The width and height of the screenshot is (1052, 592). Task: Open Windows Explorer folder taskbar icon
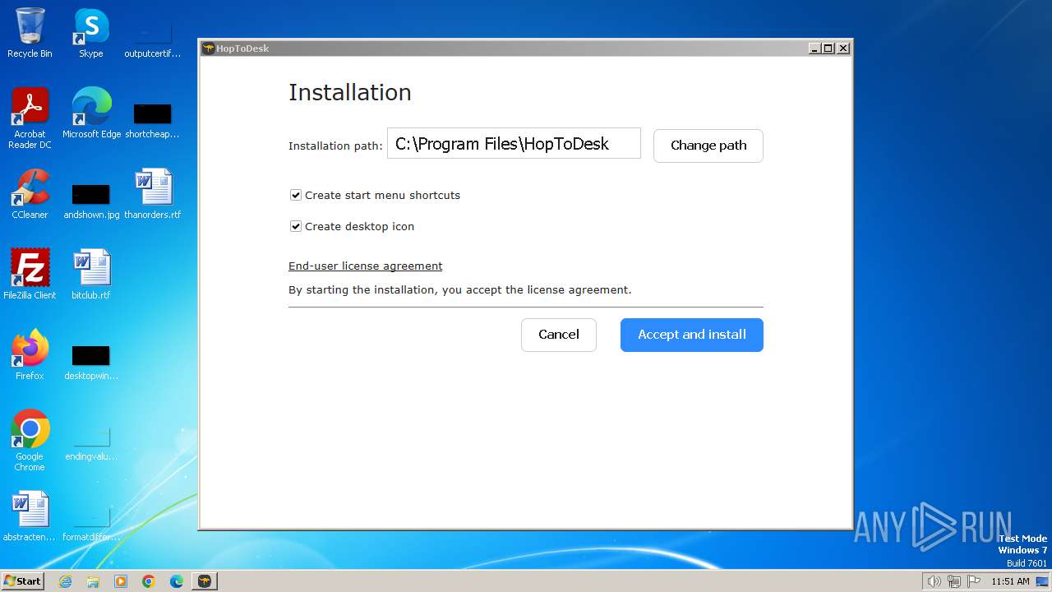(x=93, y=581)
